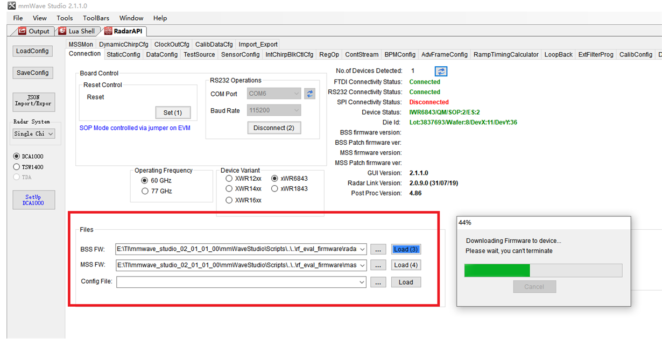Screen dimensions: 662x339
Task: Expand the Config File dropdown
Action: [362, 282]
